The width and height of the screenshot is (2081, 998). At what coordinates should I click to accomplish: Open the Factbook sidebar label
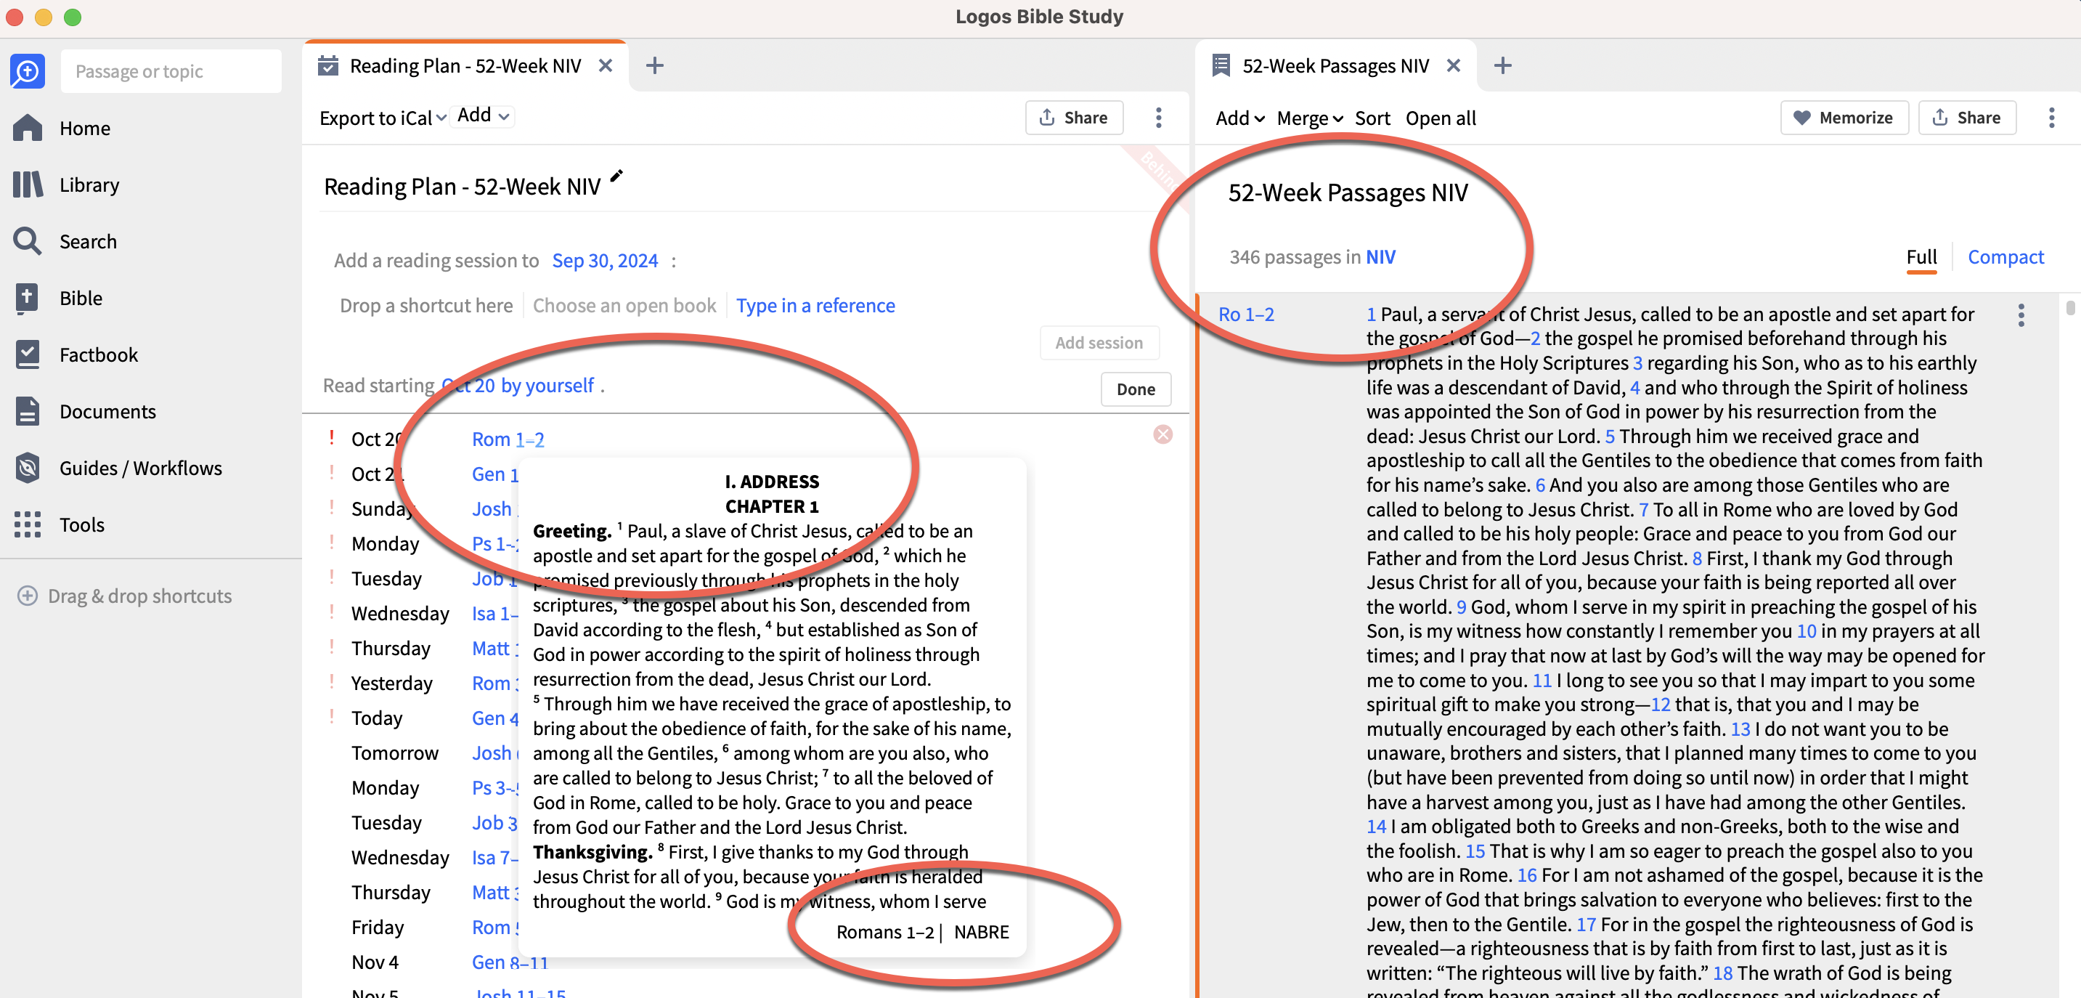[x=99, y=354]
